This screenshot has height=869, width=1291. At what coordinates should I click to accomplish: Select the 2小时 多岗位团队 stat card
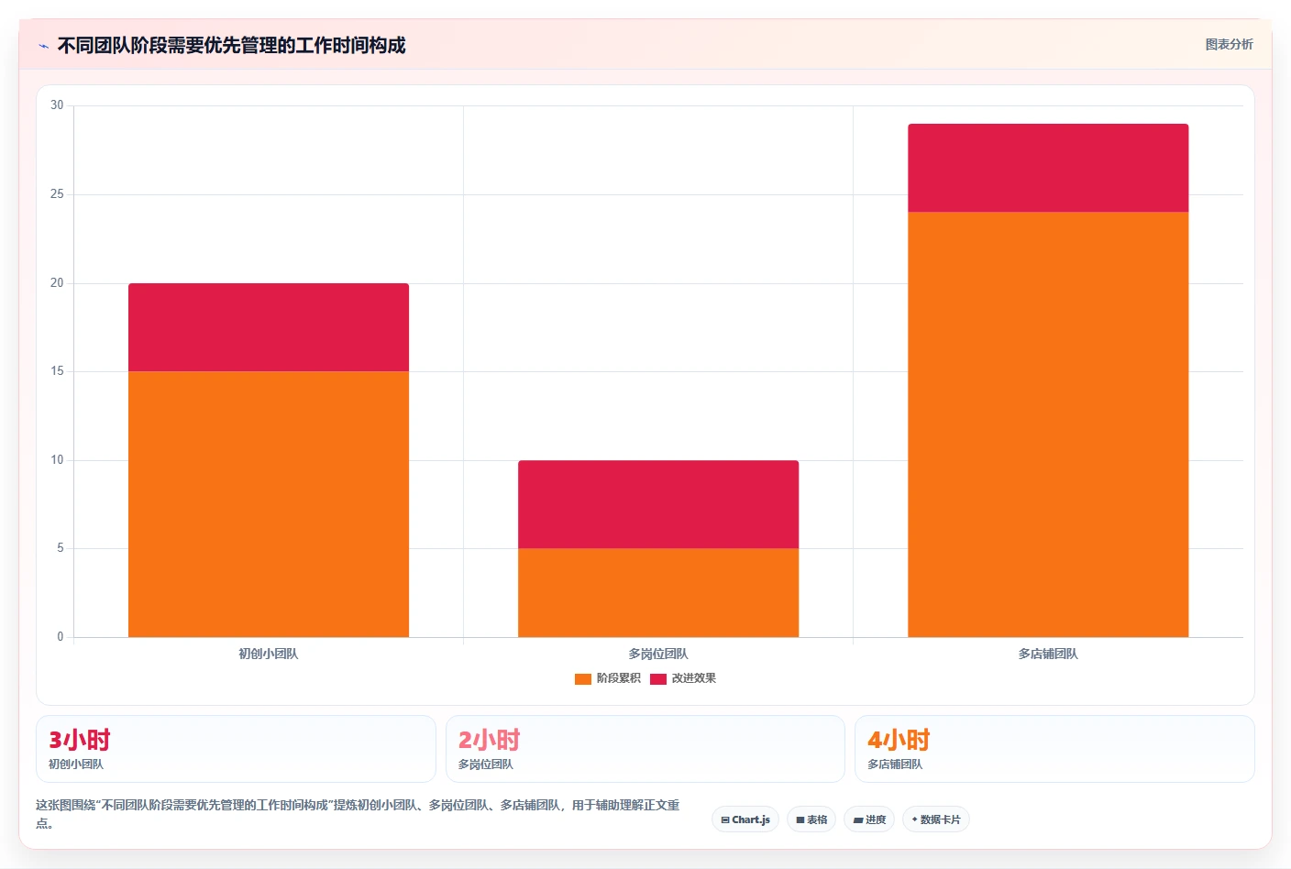(x=645, y=749)
